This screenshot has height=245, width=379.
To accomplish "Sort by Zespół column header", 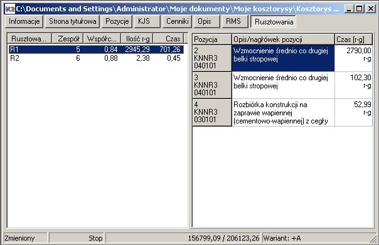I will pyautogui.click(x=67, y=39).
